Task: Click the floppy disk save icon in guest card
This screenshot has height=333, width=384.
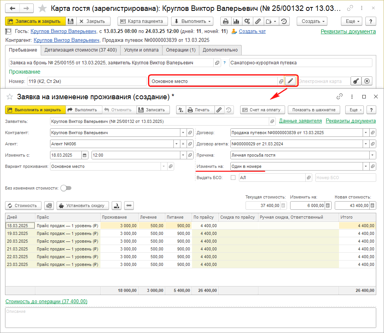Action: pyautogui.click(x=70, y=21)
